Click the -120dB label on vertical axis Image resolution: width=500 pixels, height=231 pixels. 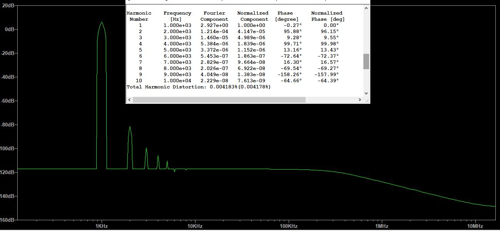point(7,172)
